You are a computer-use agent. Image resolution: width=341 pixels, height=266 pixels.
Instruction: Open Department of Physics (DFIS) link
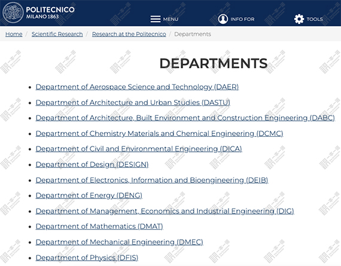click(87, 258)
